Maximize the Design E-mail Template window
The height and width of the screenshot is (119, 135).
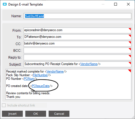click(116, 4)
